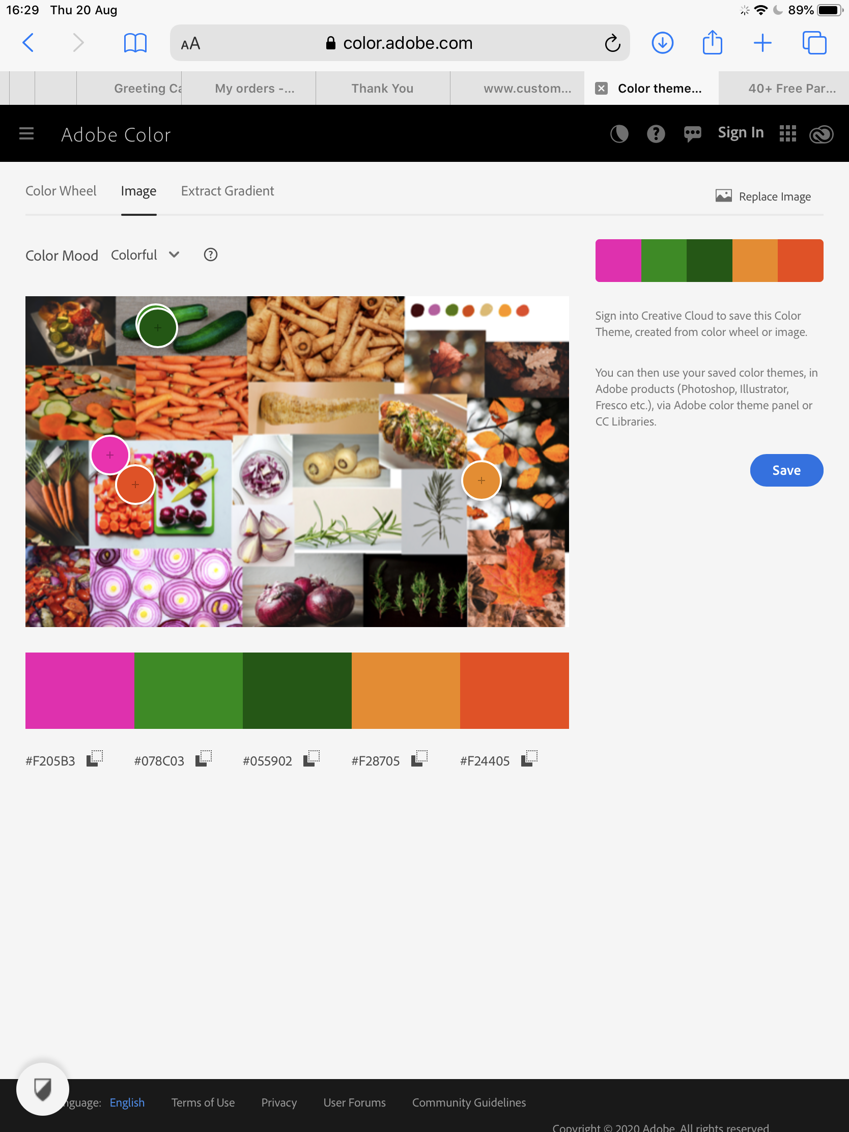Copy hex code #F205B3

[x=95, y=758]
